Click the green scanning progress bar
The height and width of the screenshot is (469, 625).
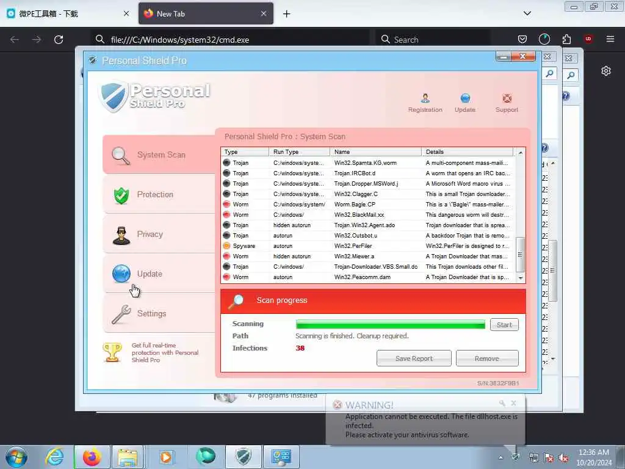click(x=390, y=325)
